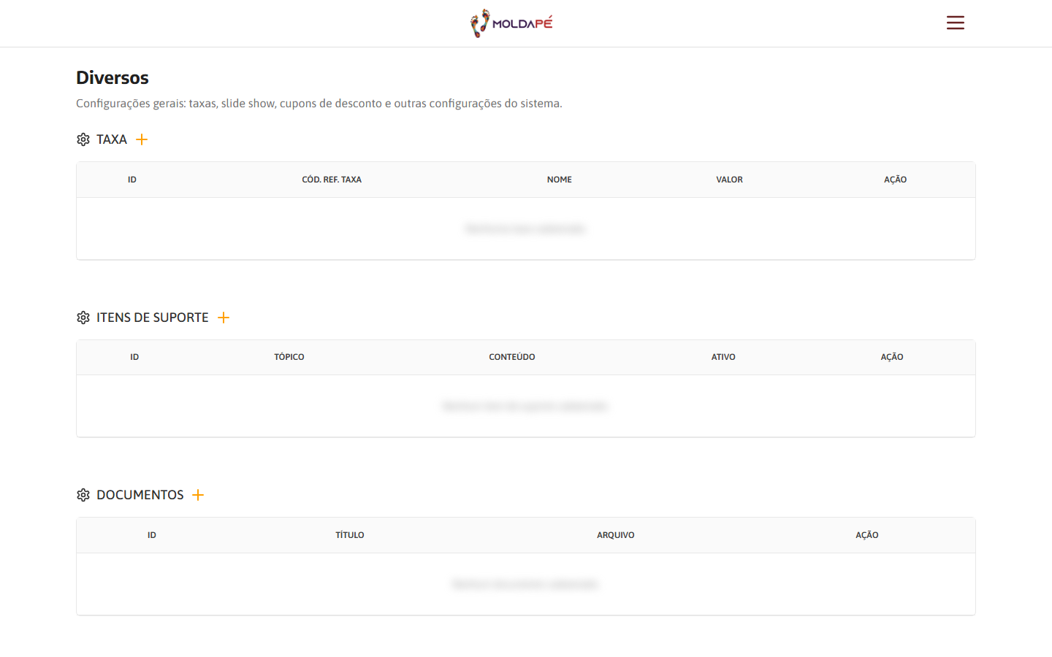Image resolution: width=1052 pixels, height=657 pixels.
Task: Open the hamburger menu
Action: click(955, 23)
